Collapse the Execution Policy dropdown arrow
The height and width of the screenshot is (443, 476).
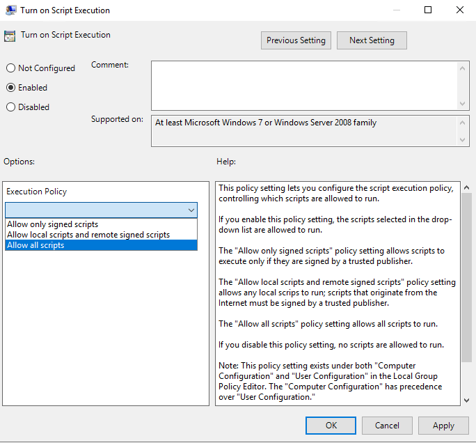[191, 210]
